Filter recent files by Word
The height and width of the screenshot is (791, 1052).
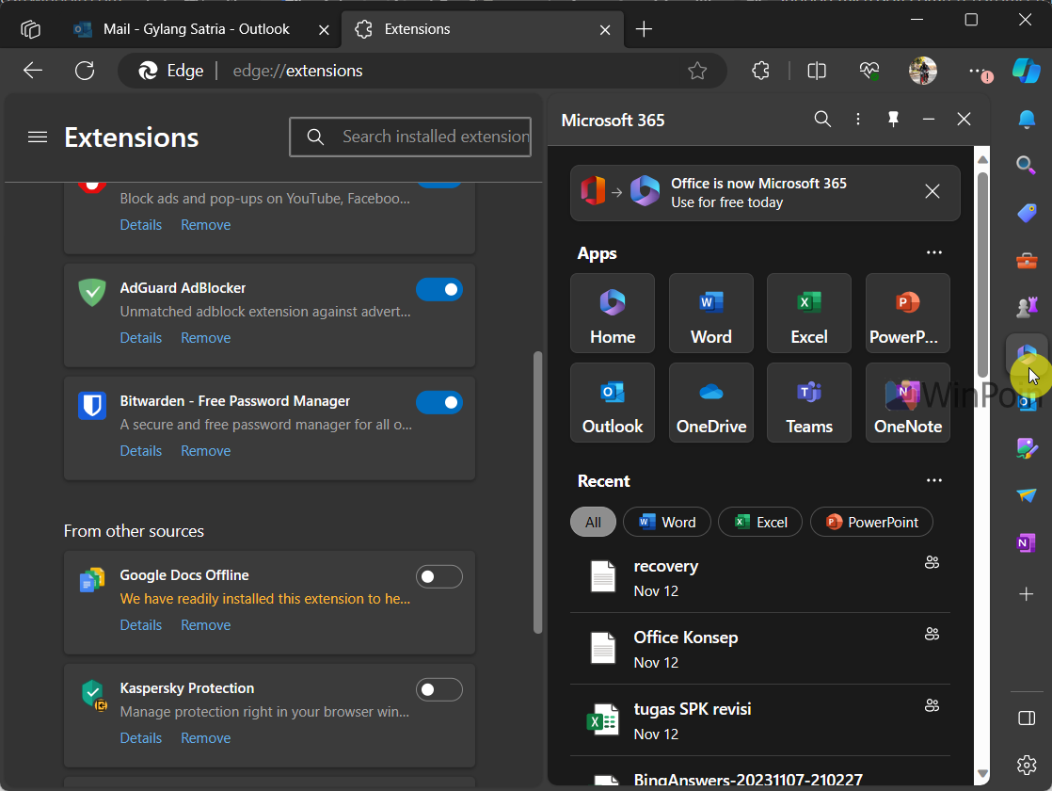coord(667,522)
